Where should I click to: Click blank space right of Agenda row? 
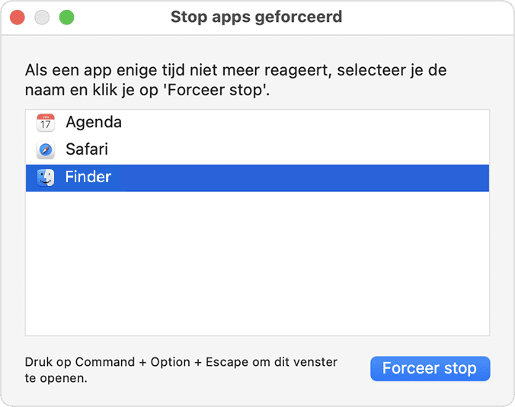pyautogui.click(x=305, y=122)
